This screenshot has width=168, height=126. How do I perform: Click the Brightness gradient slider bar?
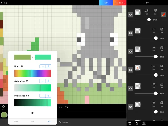pos(33,103)
